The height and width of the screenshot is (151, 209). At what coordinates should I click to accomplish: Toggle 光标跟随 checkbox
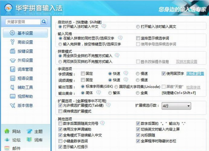138,135
